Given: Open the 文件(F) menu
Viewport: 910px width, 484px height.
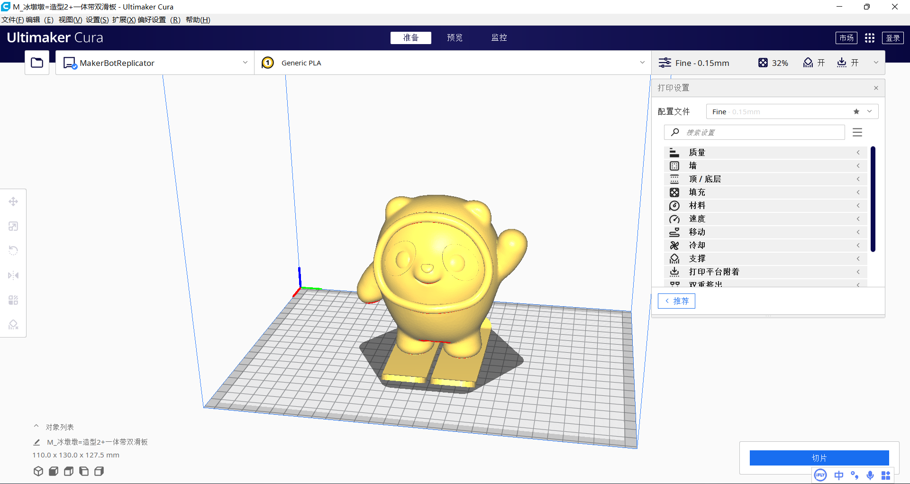Looking at the screenshot, I should pos(13,19).
